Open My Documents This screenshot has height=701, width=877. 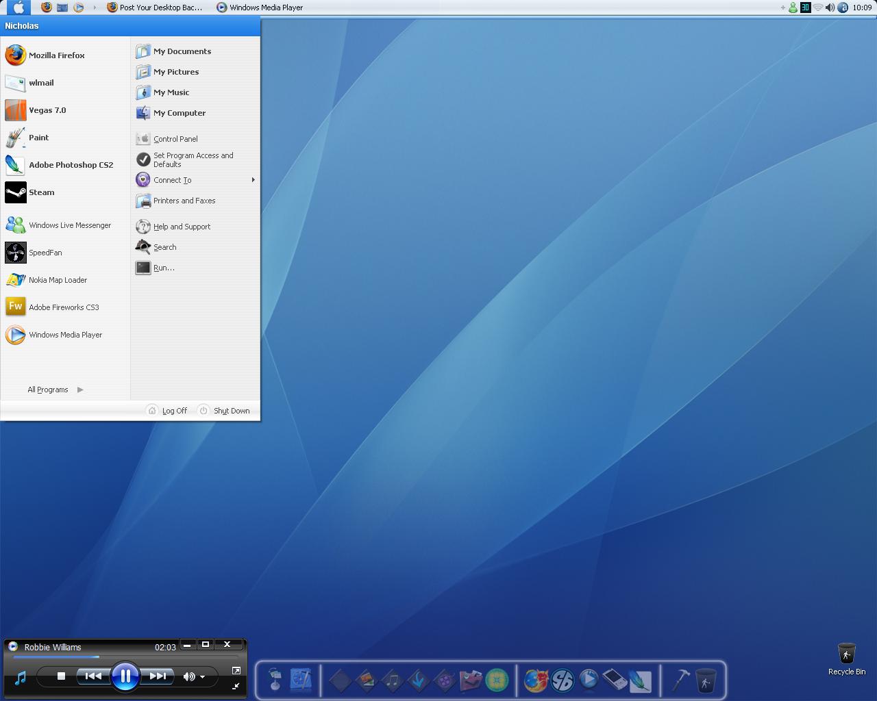pyautogui.click(x=195, y=51)
